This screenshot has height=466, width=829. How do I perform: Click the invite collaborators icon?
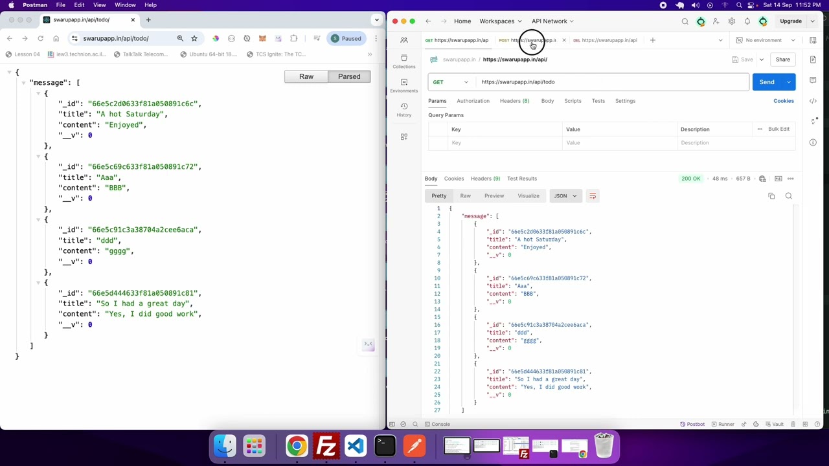[x=716, y=21]
